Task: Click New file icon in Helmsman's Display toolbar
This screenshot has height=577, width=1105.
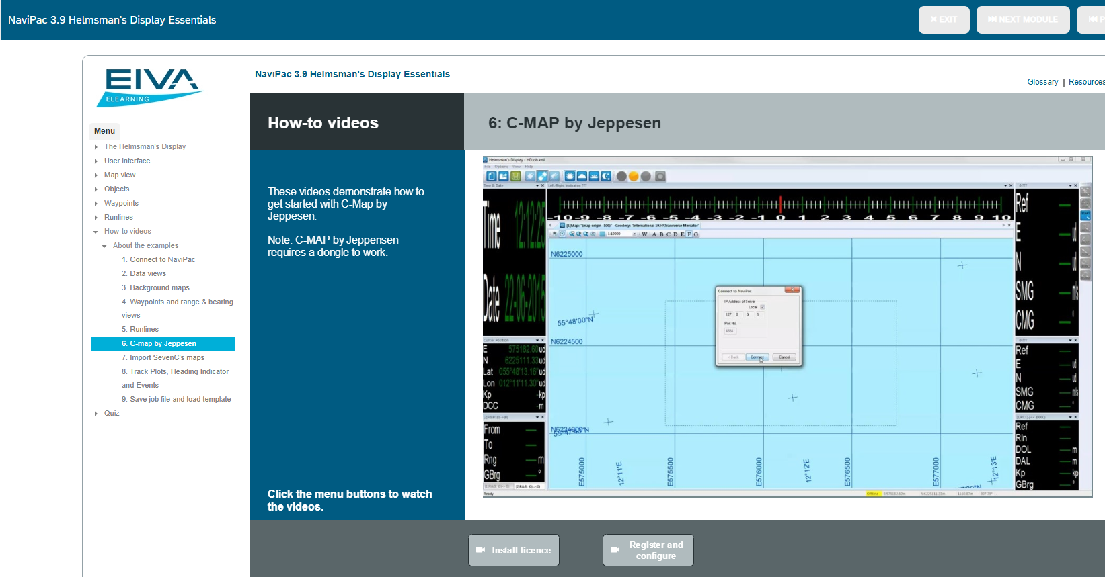Action: pos(492,176)
